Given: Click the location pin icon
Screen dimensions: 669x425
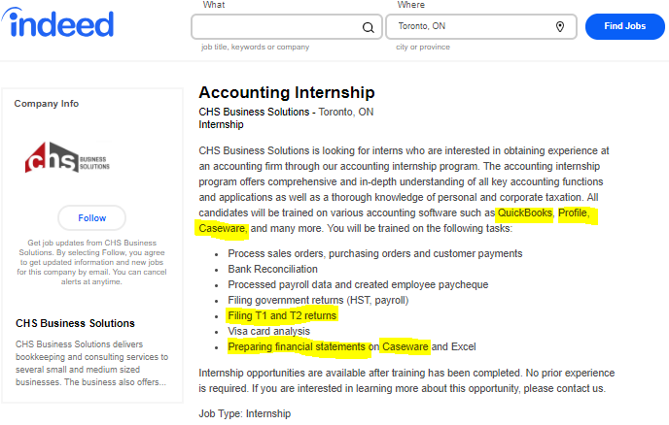Looking at the screenshot, I should coord(560,27).
